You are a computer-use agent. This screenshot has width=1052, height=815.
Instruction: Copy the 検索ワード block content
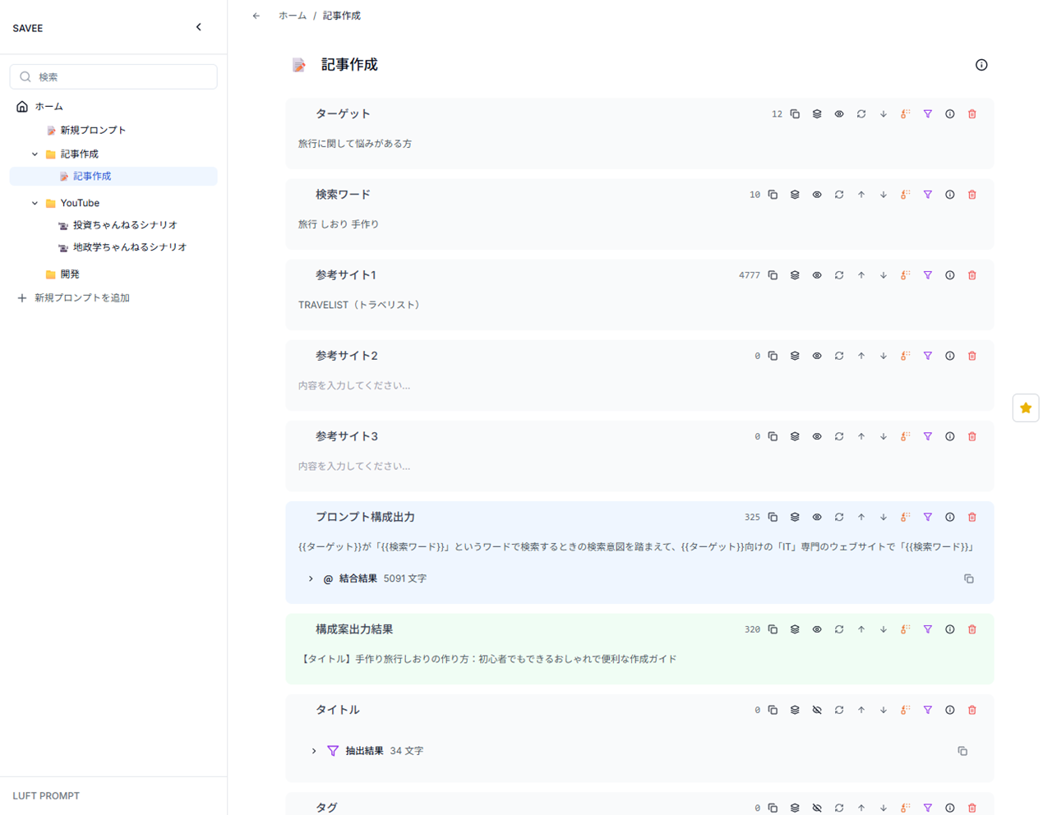pyautogui.click(x=773, y=195)
